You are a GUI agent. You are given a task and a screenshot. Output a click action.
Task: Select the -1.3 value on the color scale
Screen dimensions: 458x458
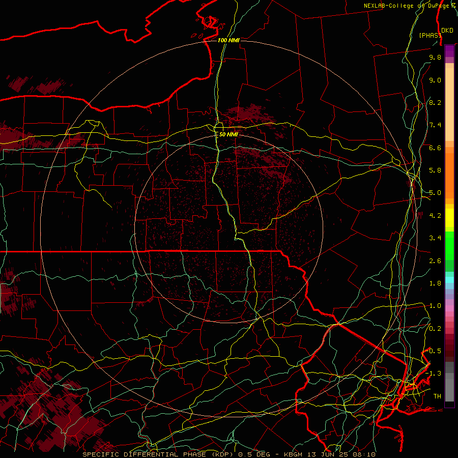pos(434,374)
